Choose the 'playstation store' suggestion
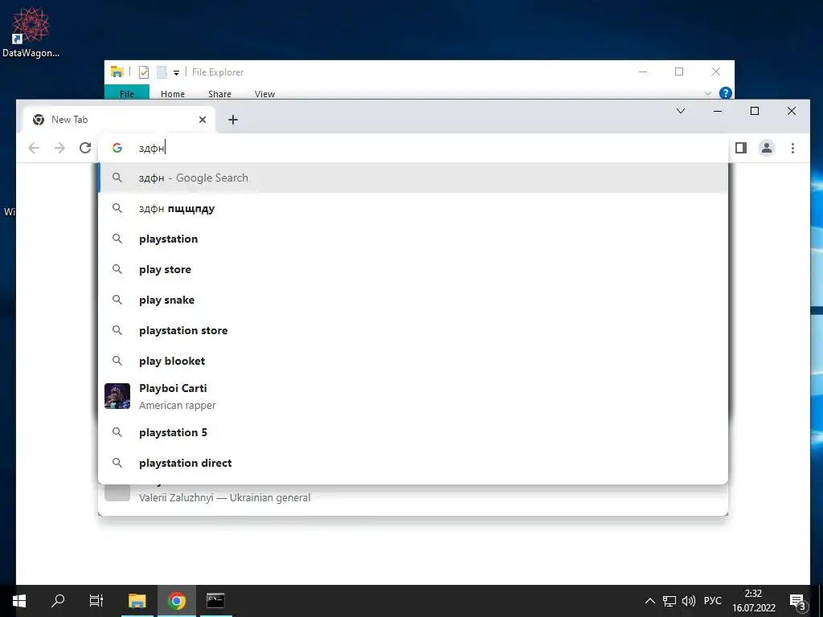 (x=413, y=330)
